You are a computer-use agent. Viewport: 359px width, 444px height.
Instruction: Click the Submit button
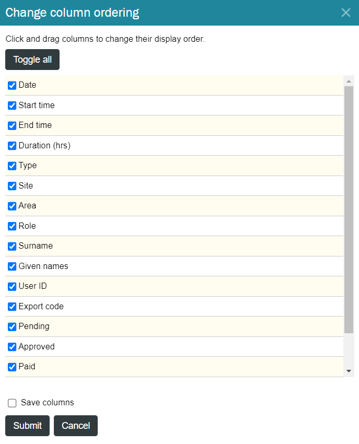pyautogui.click(x=28, y=426)
